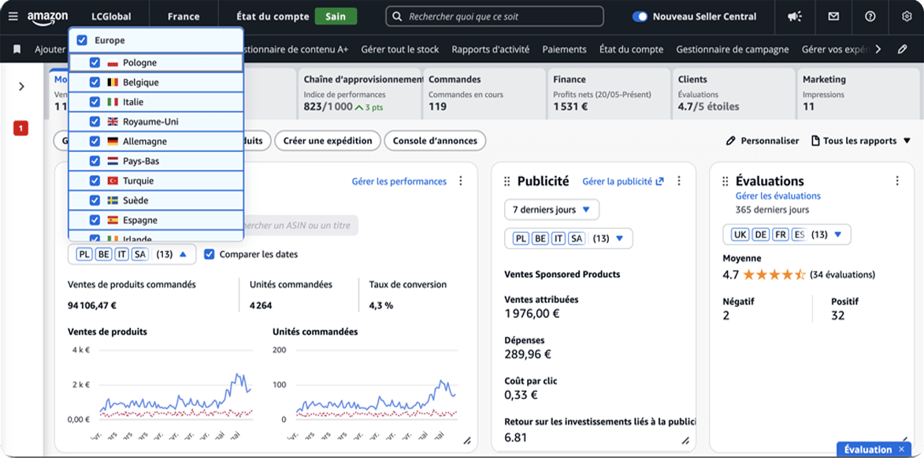The height and width of the screenshot is (458, 924).
Task: Click the pencil edit favorites icon
Action: 902,50
